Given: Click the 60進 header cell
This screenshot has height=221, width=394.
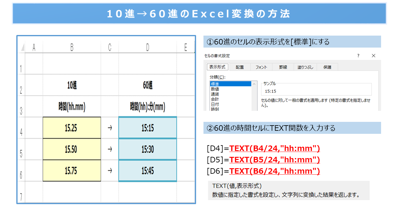Looking at the screenshot, I should [x=148, y=85].
